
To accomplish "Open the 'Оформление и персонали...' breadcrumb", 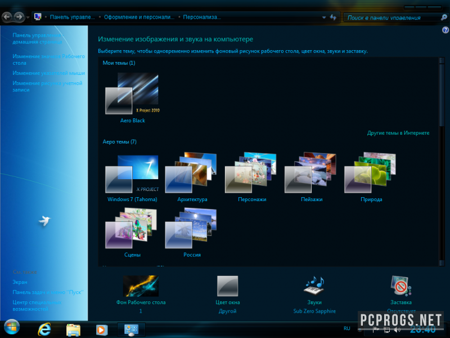I will 139,17.
